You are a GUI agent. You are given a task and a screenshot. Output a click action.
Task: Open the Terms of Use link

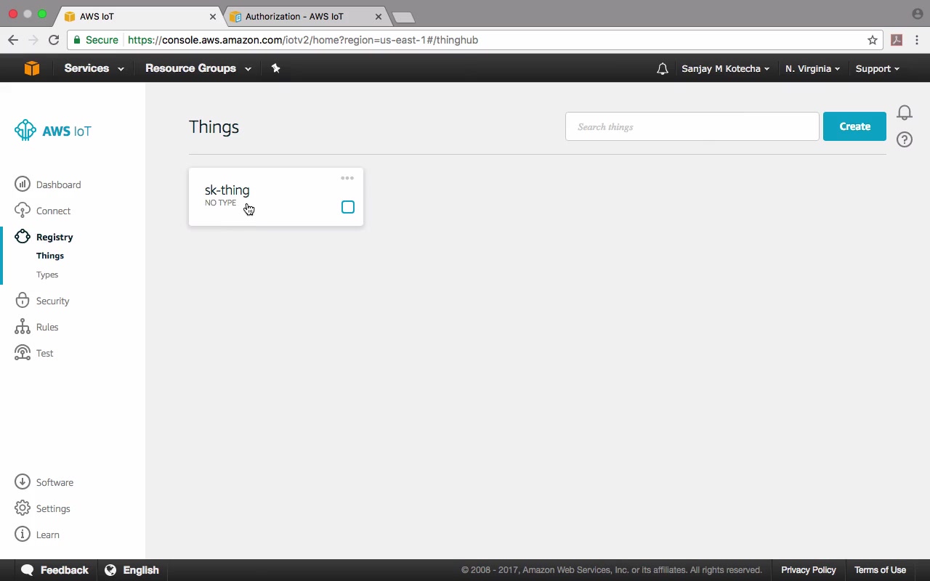tap(880, 570)
